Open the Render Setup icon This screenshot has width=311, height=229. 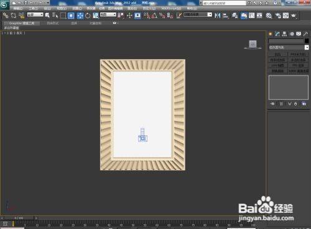coord(278,16)
